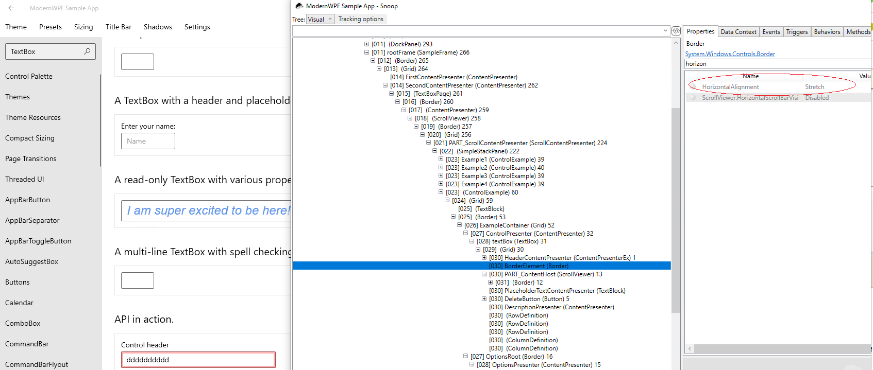The image size is (873, 370).
Task: Collapse the rootFrame (SampleFrame) node
Action: [366, 52]
